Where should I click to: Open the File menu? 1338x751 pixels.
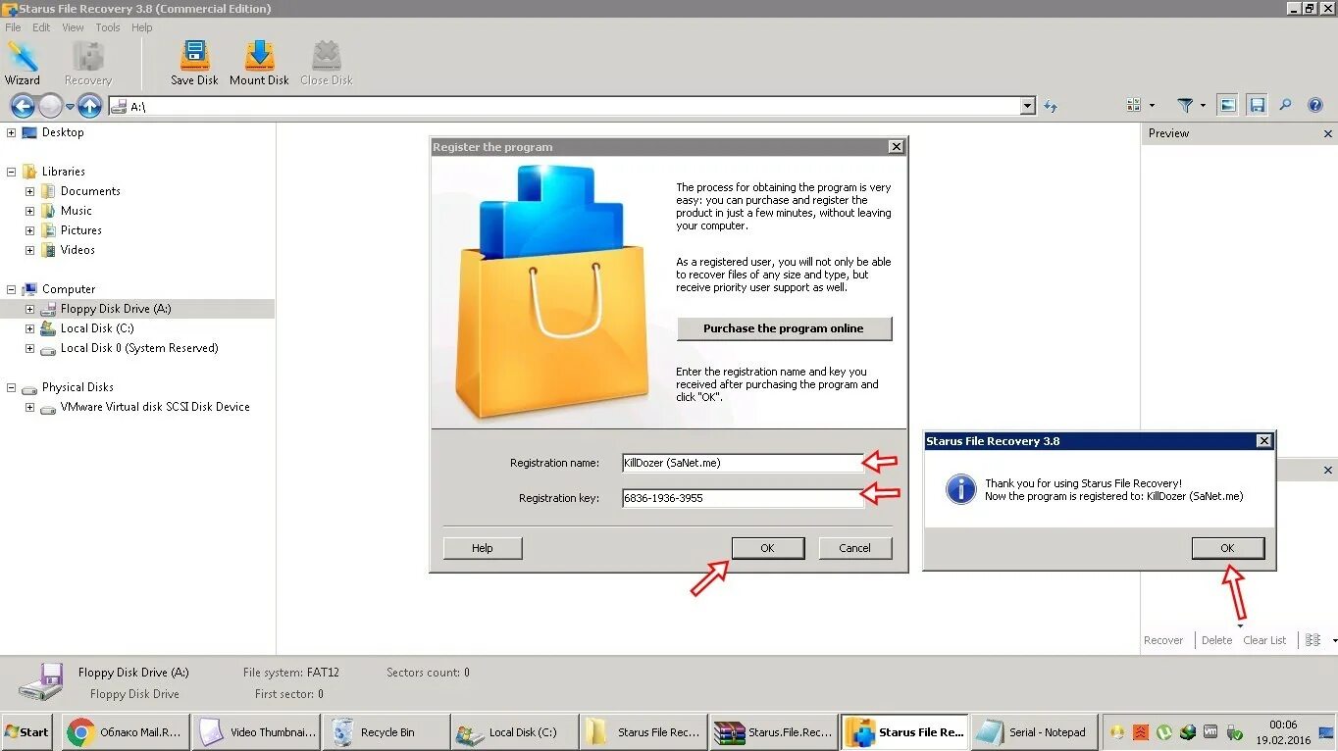point(13,27)
